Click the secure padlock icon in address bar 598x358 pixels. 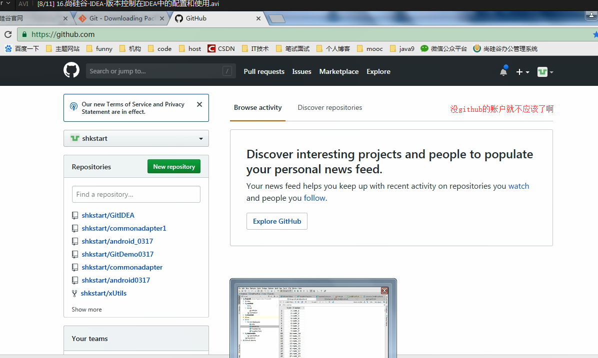tap(24, 34)
